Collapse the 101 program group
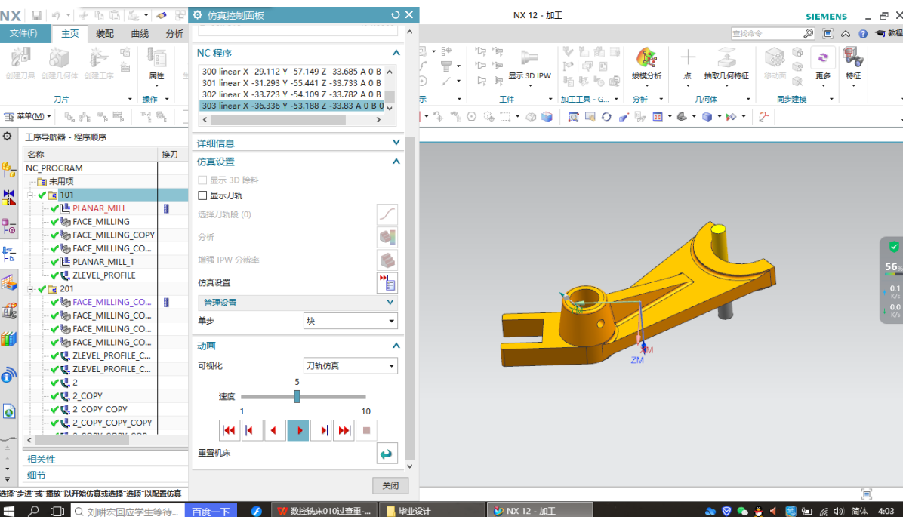 coord(30,195)
